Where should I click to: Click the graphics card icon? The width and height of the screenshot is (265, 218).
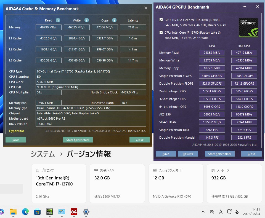[155, 170]
